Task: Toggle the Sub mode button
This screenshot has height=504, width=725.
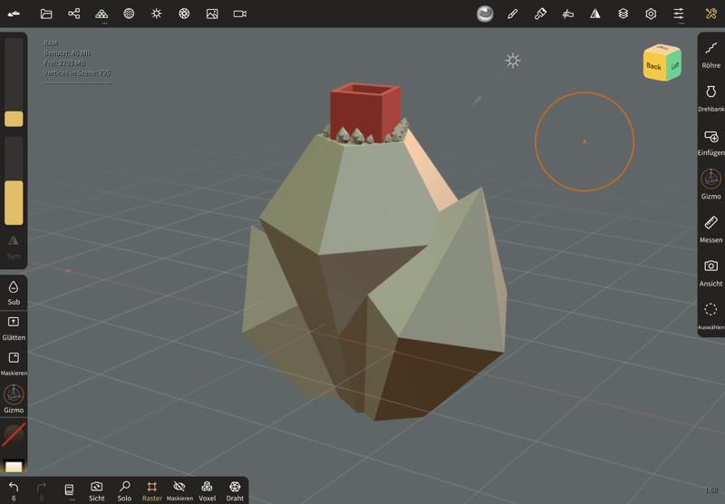Action: [14, 293]
